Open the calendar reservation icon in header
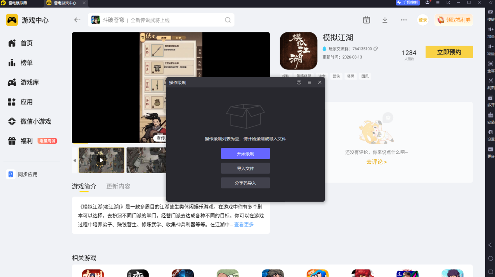495x277 pixels. [366, 20]
